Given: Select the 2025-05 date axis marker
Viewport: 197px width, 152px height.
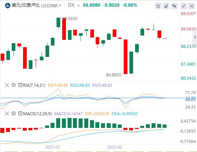Looking at the screenshot, I should point(53,147).
